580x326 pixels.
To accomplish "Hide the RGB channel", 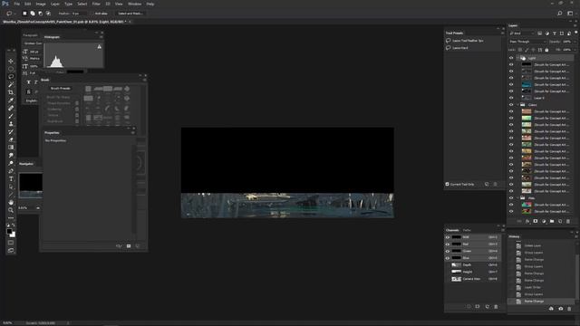I will pyautogui.click(x=448, y=237).
